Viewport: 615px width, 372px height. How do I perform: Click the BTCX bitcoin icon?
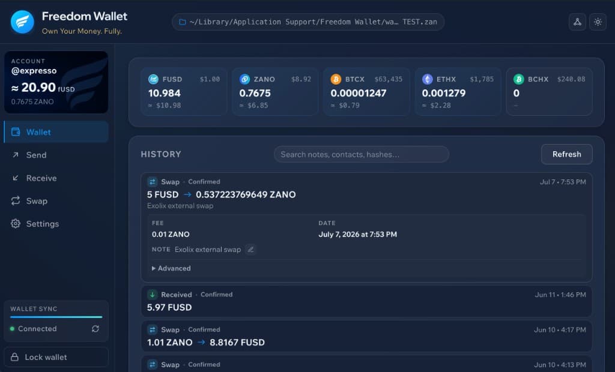coord(336,79)
